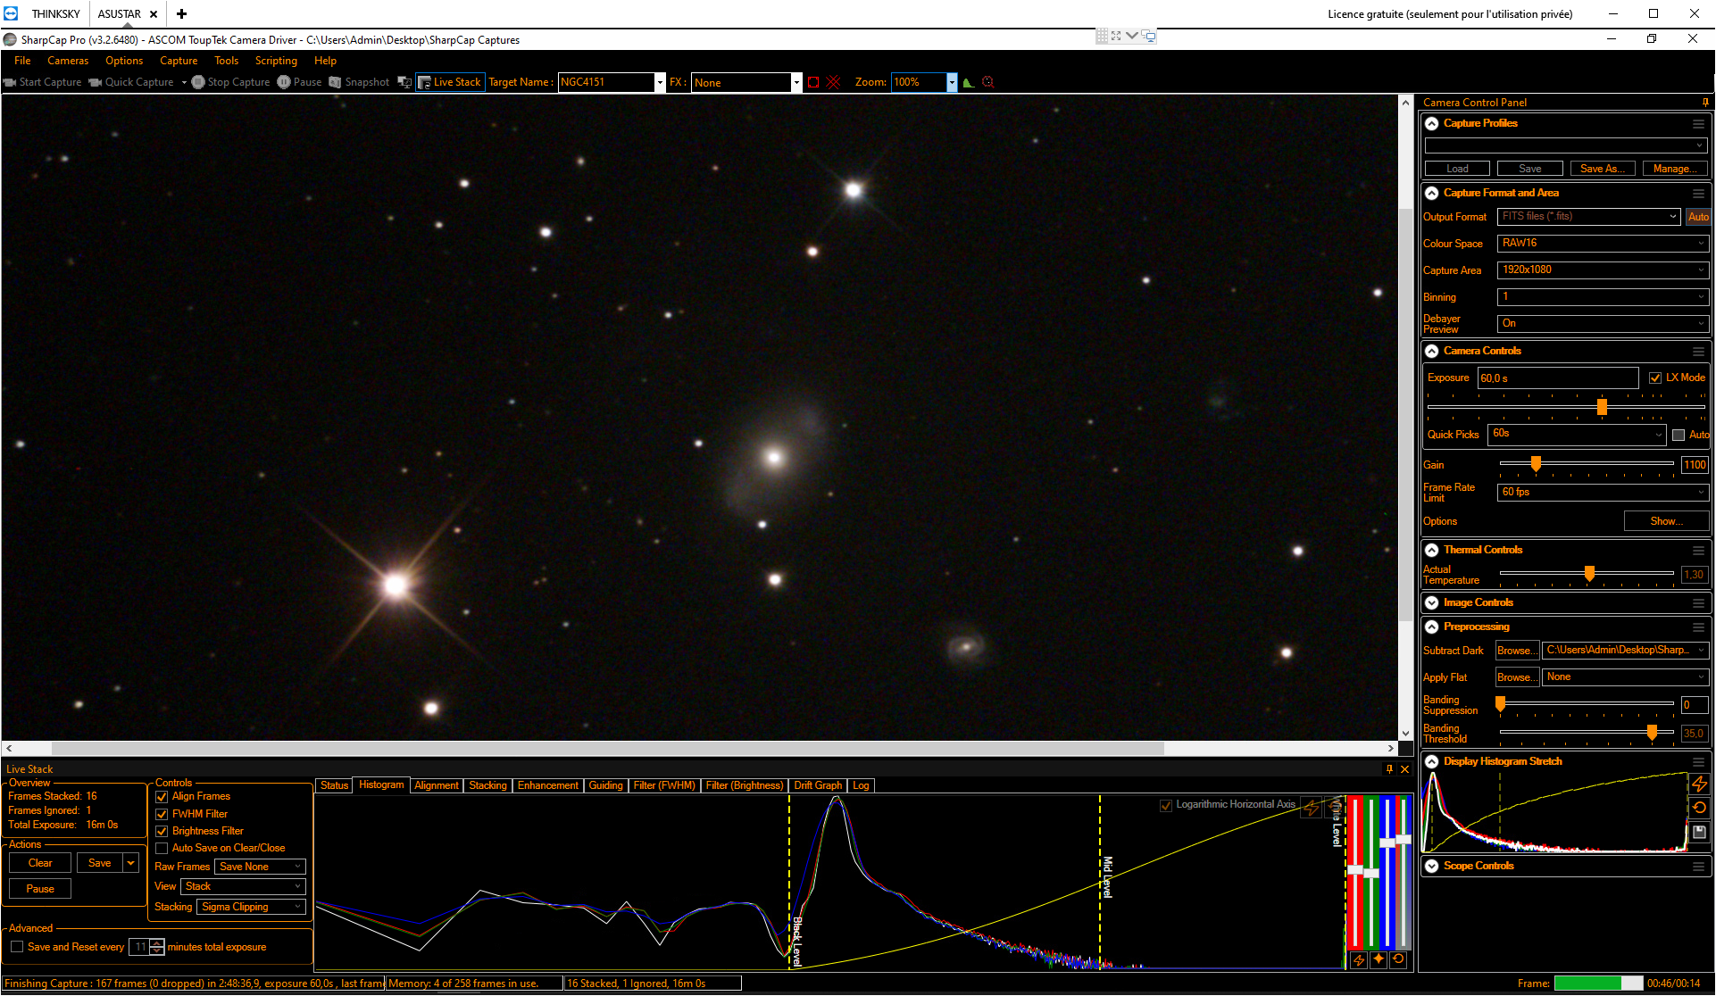Toggle the FWHM Filter checkbox

[x=162, y=814]
